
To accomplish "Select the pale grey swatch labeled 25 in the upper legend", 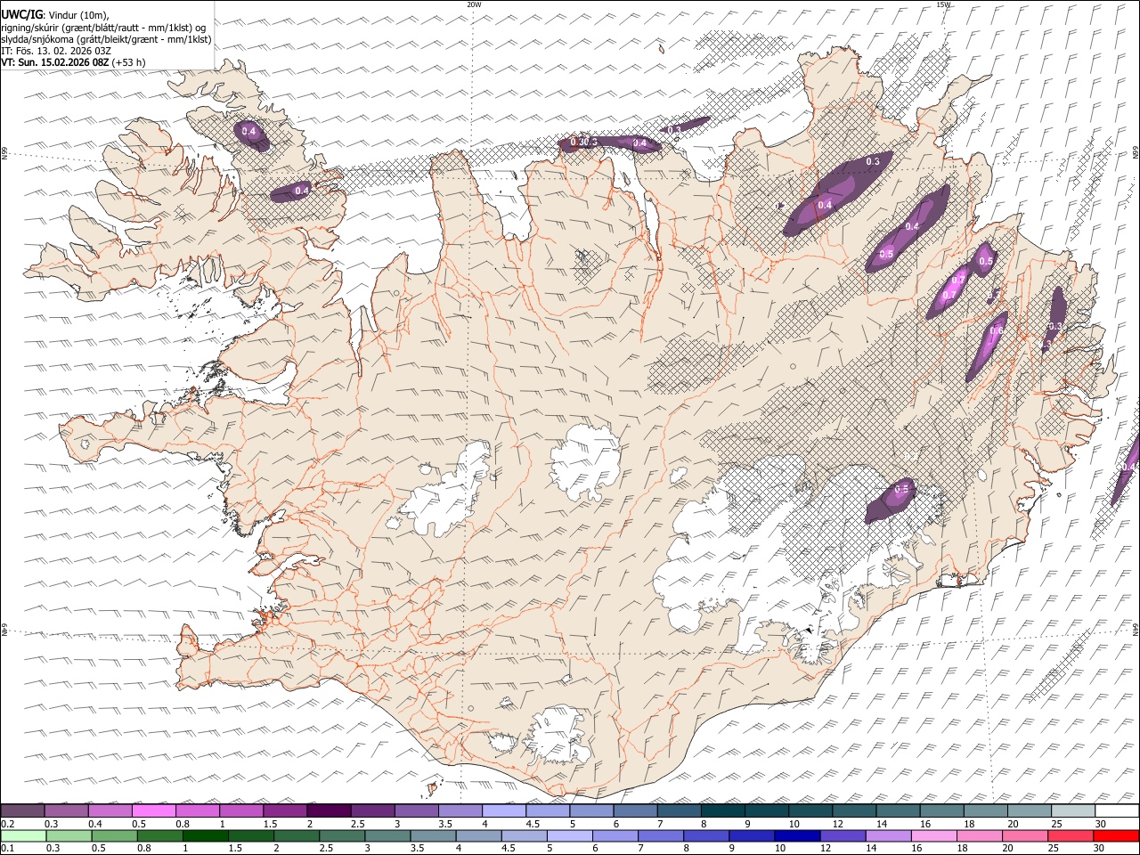I will click(1071, 810).
